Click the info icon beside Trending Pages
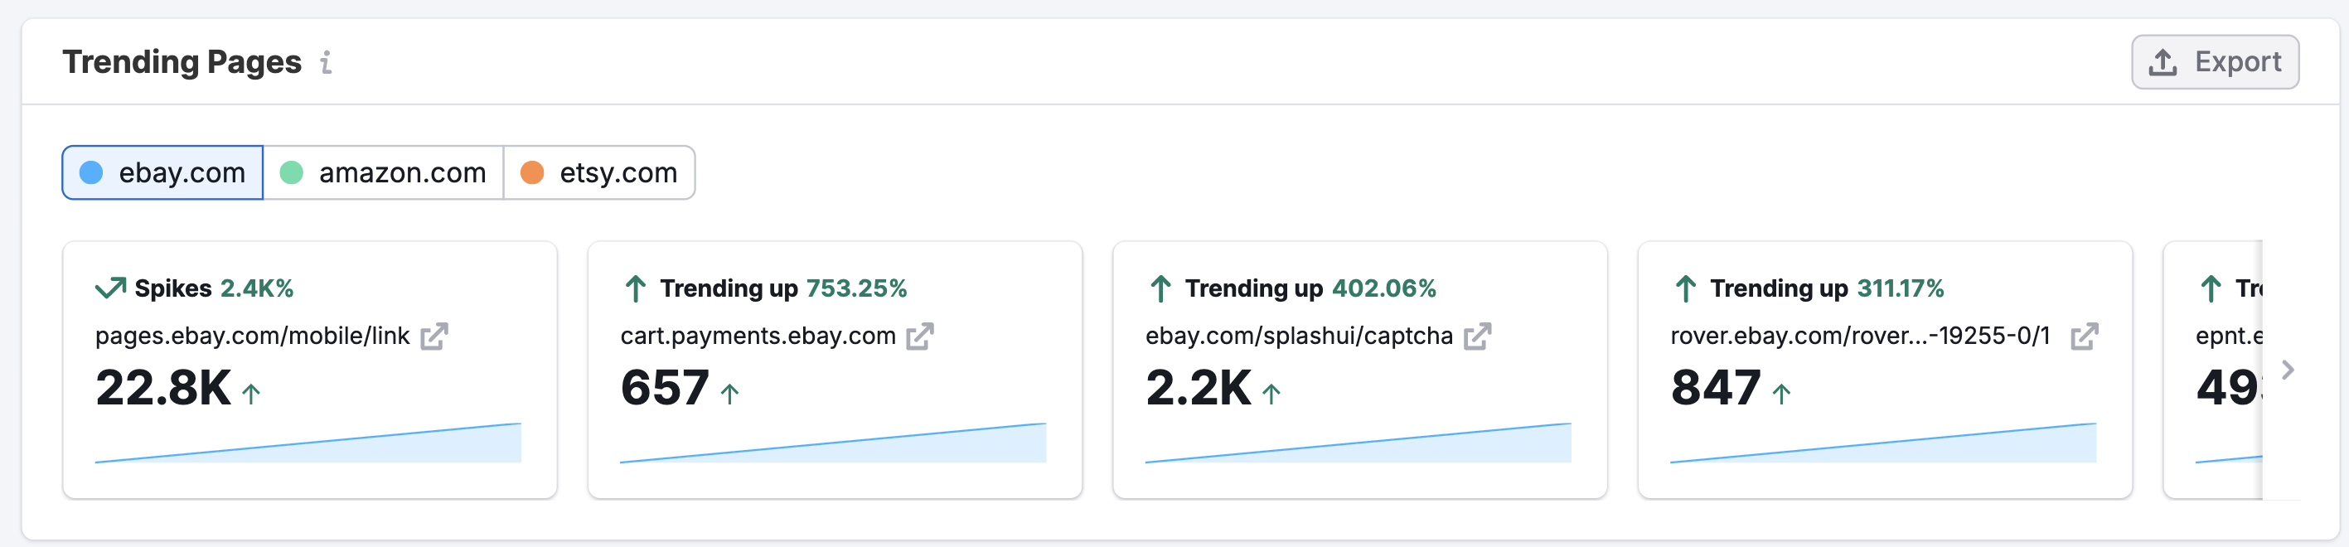Viewport: 2349px width, 547px height. (x=327, y=62)
